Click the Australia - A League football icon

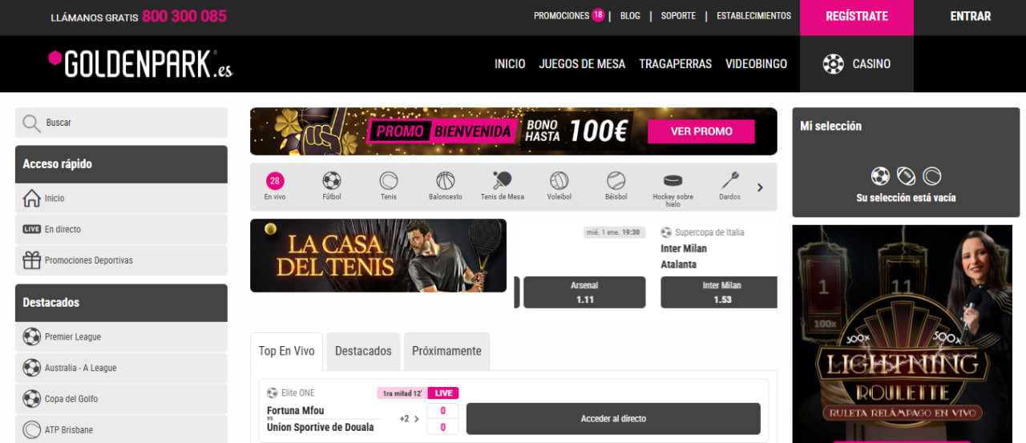pos(32,368)
